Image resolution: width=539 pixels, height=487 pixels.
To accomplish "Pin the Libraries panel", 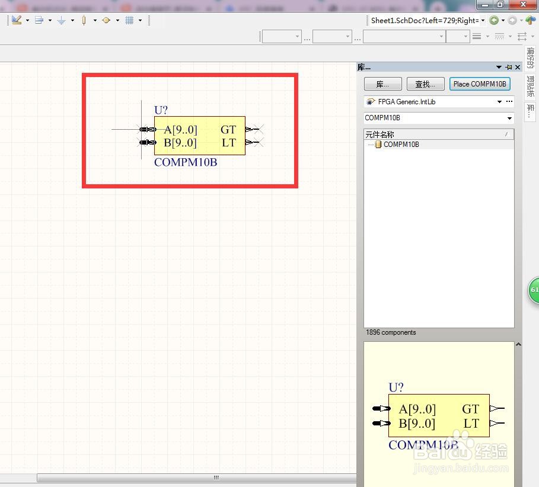I will coord(509,68).
